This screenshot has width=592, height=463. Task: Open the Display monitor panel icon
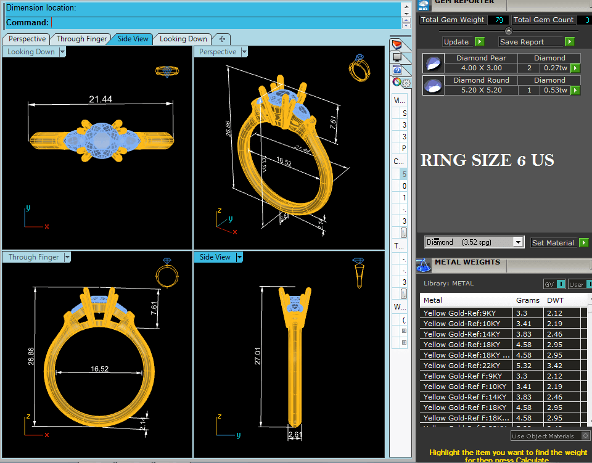pos(397,57)
